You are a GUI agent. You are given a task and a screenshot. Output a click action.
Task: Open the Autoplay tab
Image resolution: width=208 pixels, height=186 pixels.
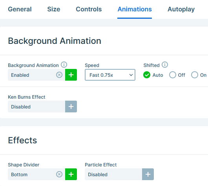[x=181, y=9]
